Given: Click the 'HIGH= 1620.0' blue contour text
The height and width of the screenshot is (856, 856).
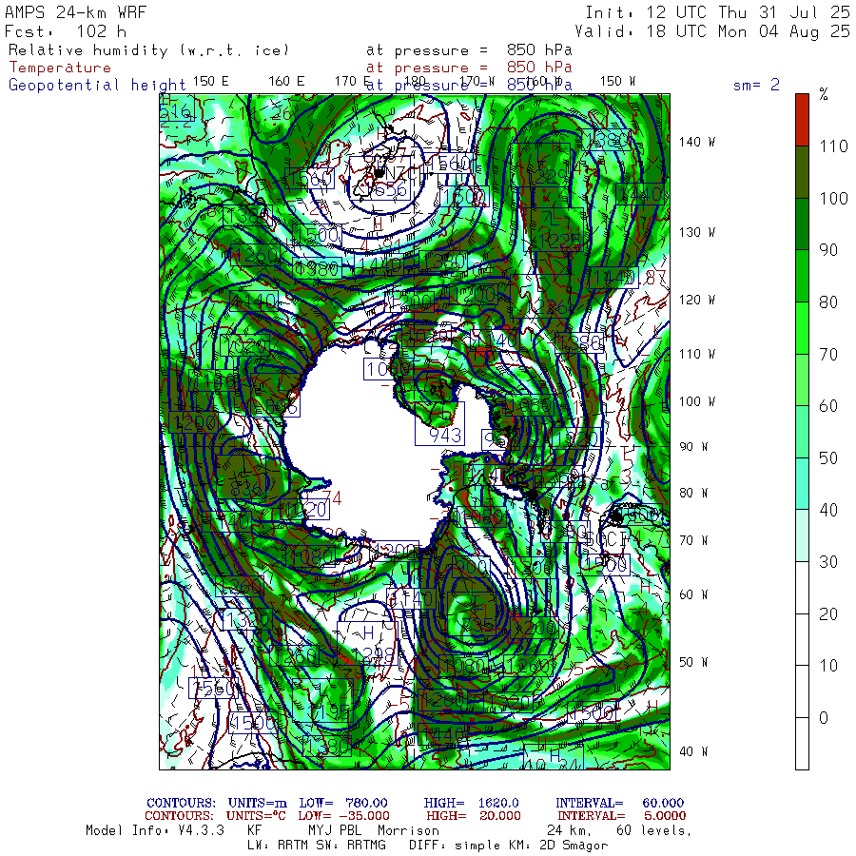Looking at the screenshot, I should click(472, 803).
